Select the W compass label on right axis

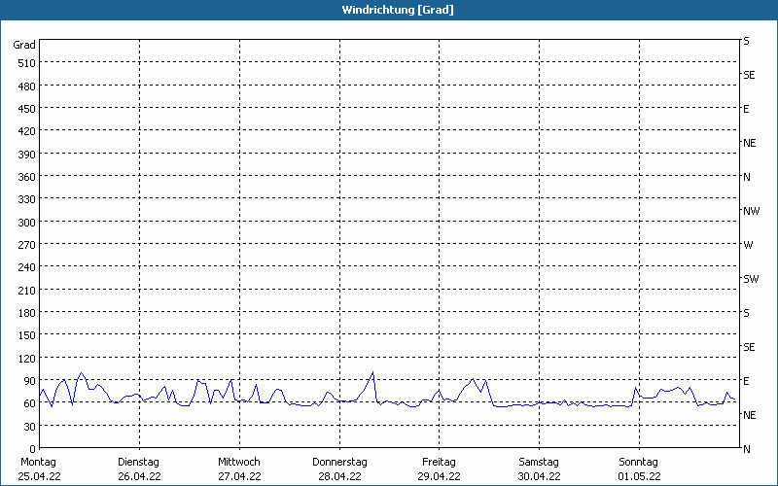(748, 245)
